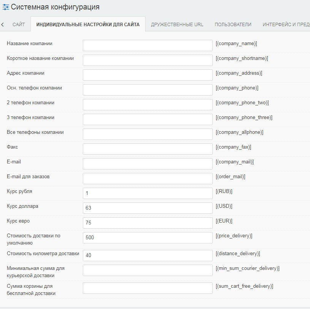Click the Осн. телефон компании field
310x309 pixels.
tap(147, 90)
